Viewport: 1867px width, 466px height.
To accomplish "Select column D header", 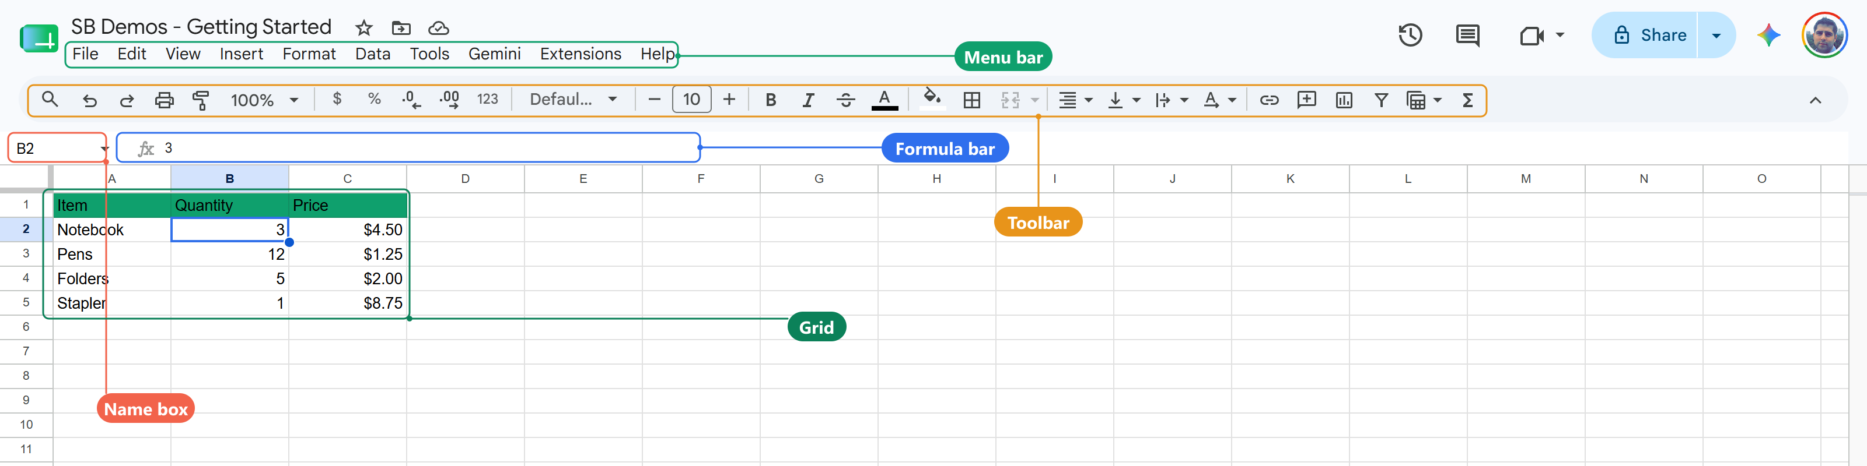I will click(x=466, y=179).
